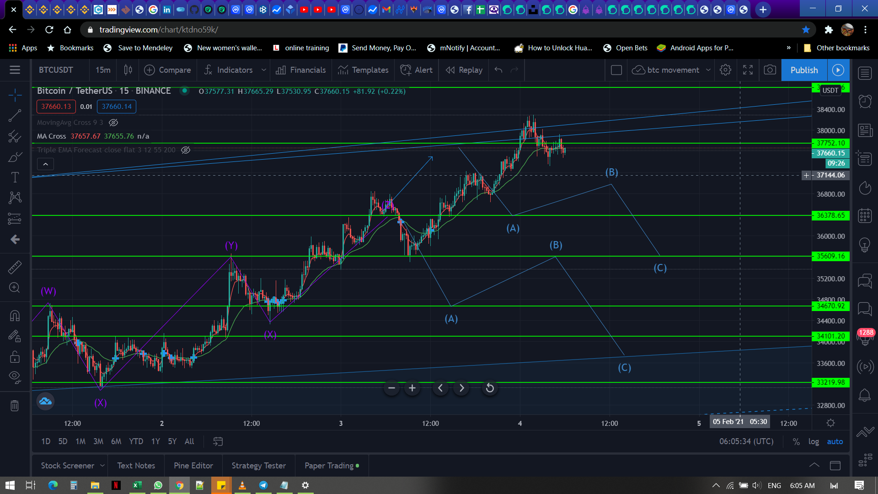
Task: Click the Zoom In magnifier tool
Action: [x=15, y=288]
